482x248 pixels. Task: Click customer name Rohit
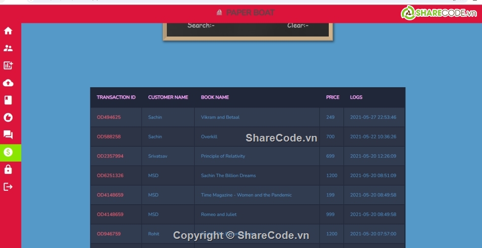click(154, 234)
